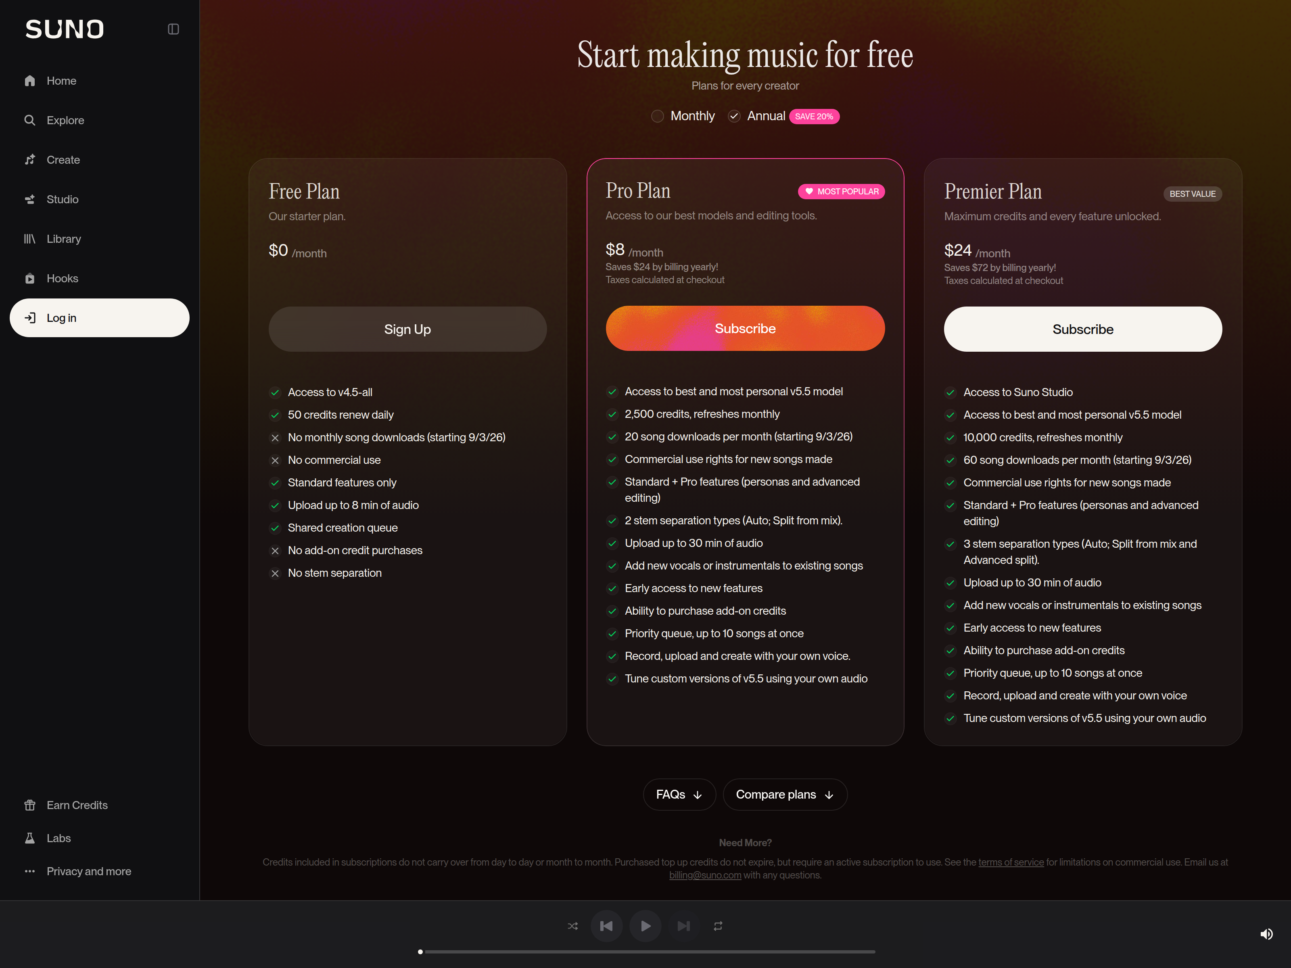Click "No stem separation" feature text
The image size is (1291, 968).
click(x=335, y=573)
